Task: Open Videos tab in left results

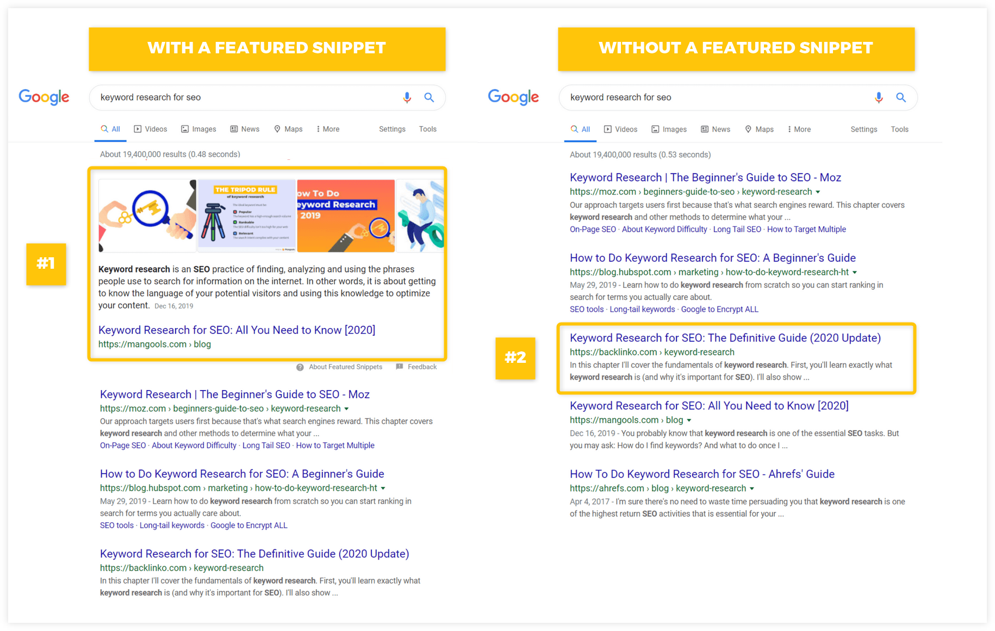Action: pyautogui.click(x=151, y=129)
